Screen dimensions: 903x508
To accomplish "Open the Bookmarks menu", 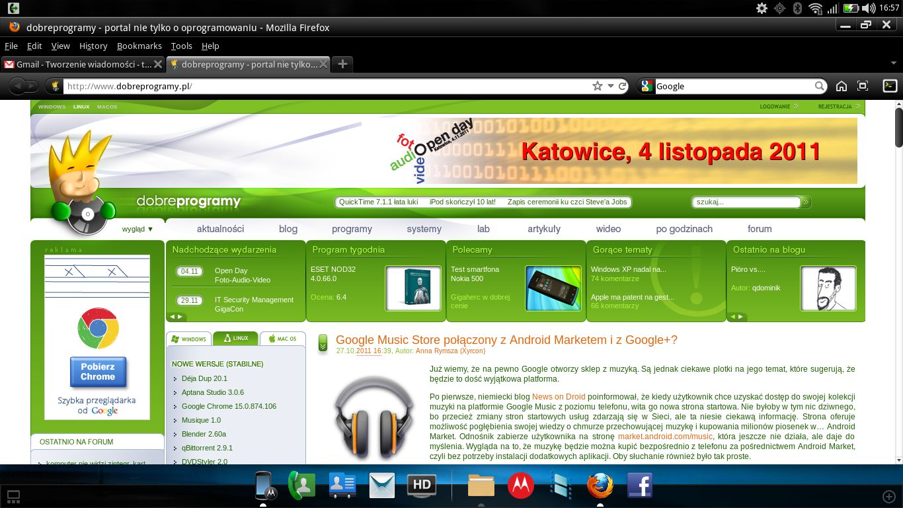I will [x=139, y=46].
